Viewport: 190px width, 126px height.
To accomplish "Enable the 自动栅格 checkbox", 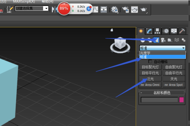I will (150, 61).
